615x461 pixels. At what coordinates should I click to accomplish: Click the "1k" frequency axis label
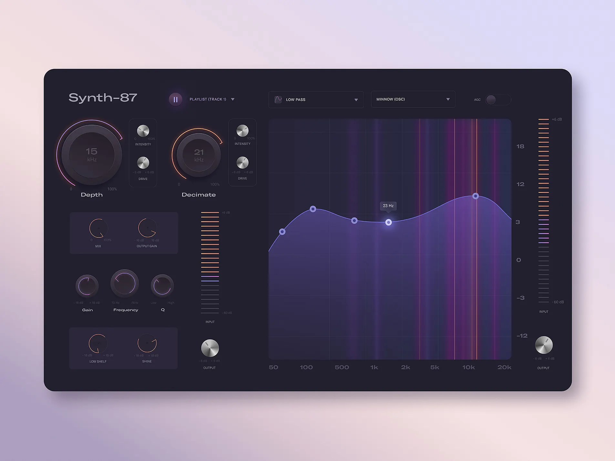(x=374, y=367)
